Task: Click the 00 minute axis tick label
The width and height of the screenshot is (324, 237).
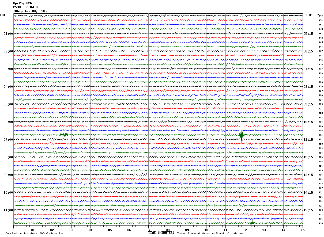Action: tap(13, 230)
